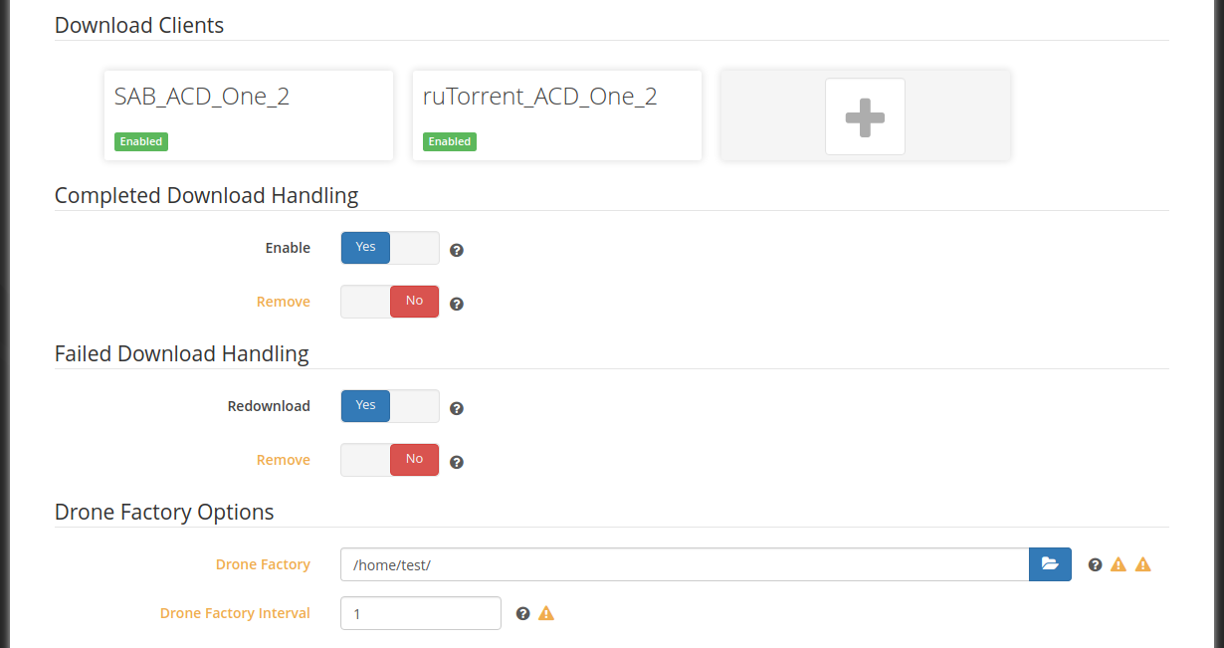Toggle Remove switch under Completed Download Handling

pyautogui.click(x=390, y=302)
